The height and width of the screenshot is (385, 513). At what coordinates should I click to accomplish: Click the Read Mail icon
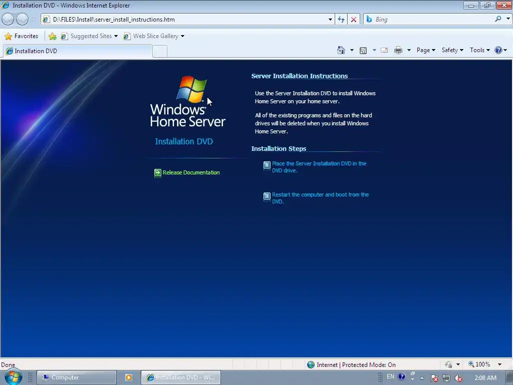tap(384, 50)
